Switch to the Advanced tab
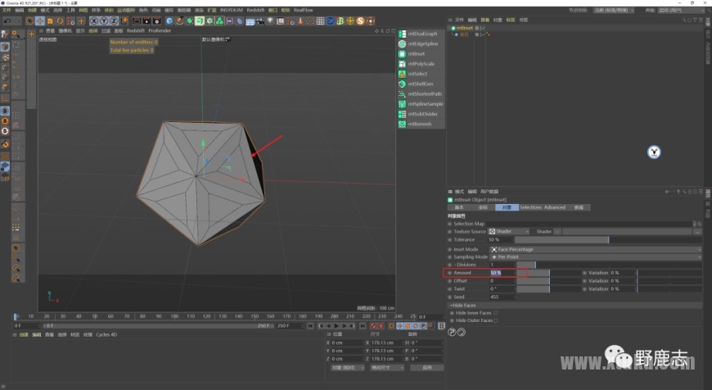The image size is (712, 390). pos(554,207)
